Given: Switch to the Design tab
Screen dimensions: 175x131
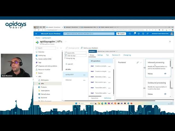Looking at the screenshot, I should [x=92, y=55].
